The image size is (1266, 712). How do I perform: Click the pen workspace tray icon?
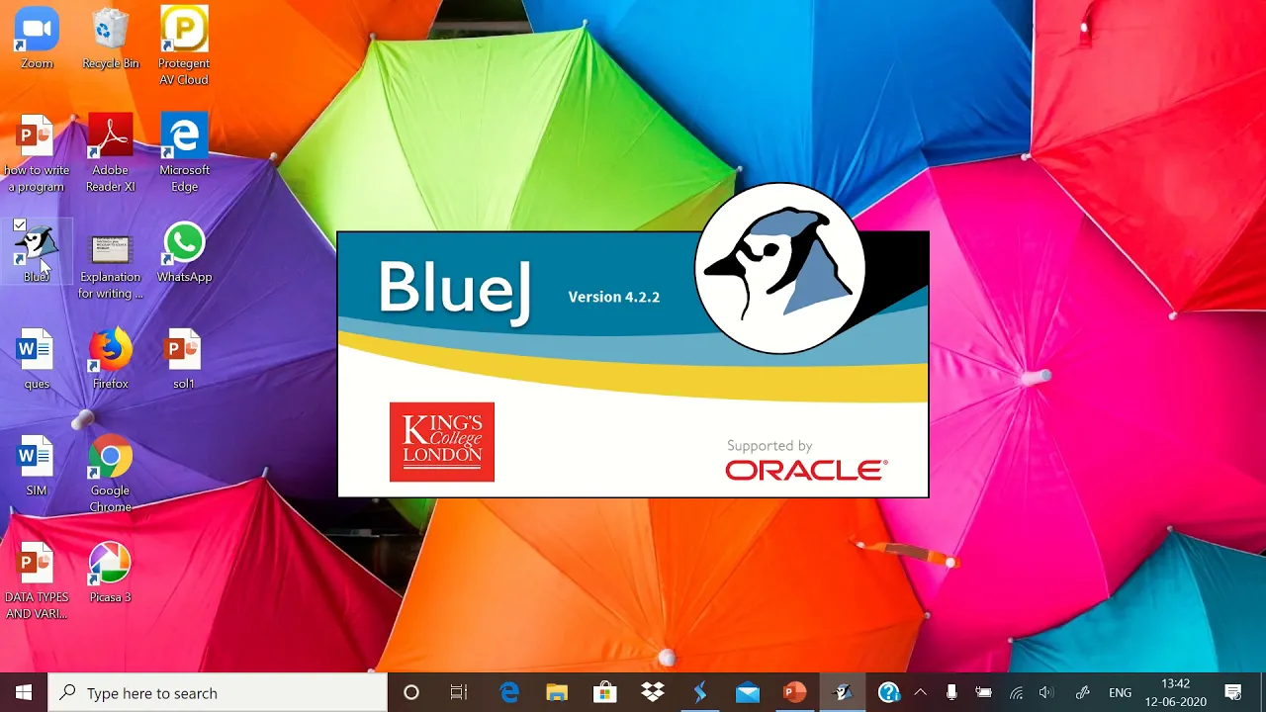(1082, 692)
